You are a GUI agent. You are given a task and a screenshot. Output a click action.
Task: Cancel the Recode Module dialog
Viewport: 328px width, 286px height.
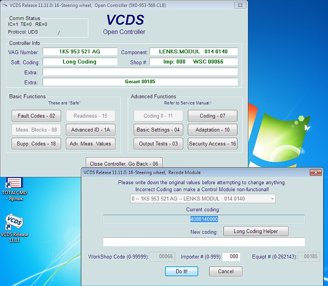[x=225, y=271]
